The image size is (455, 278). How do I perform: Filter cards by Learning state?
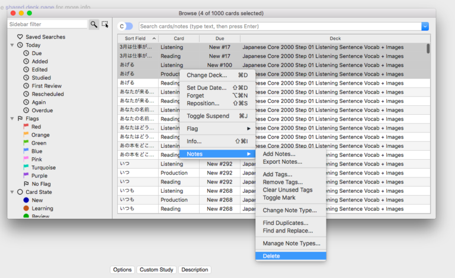pos(41,208)
